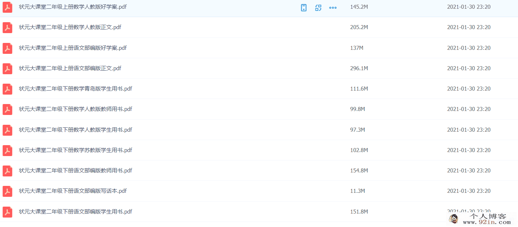
Task: Click the 154.8M file size value
Action: (x=359, y=170)
